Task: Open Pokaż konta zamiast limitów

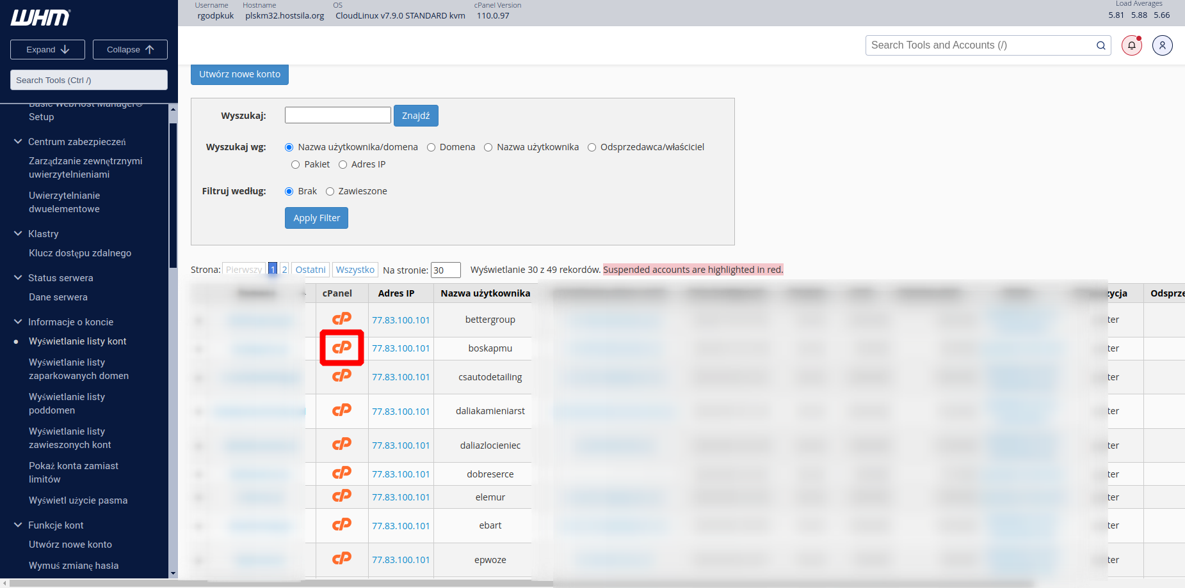Action: 74,472
